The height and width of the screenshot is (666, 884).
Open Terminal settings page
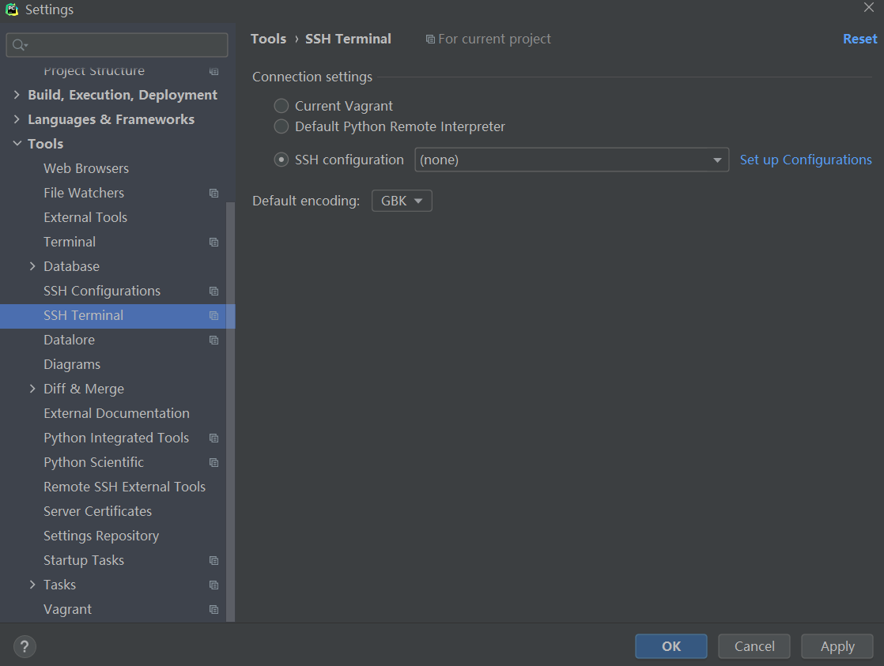[70, 242]
